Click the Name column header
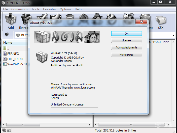177x133 pixels. tap(15, 43)
